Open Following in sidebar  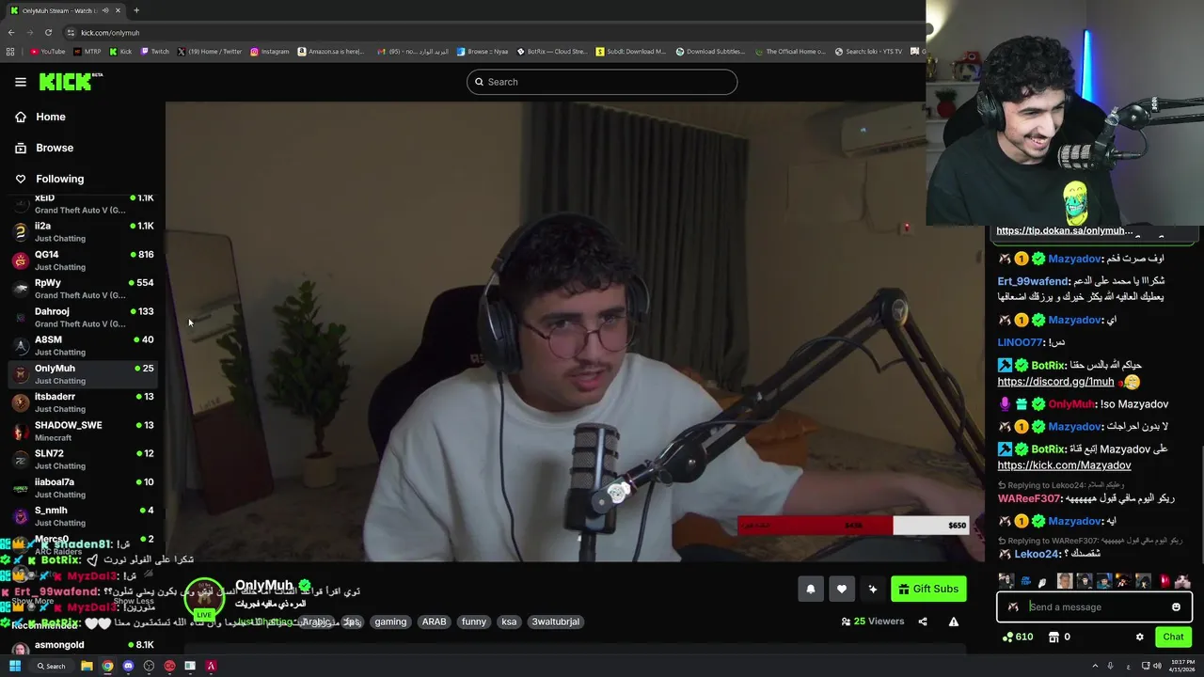tap(59, 179)
